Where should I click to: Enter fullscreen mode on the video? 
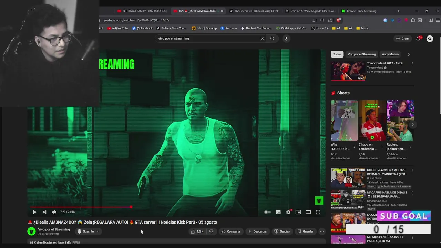pos(318,212)
